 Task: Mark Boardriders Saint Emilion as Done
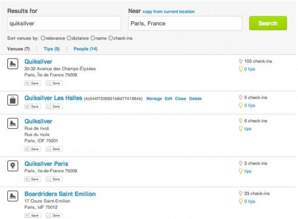[x=54, y=215]
